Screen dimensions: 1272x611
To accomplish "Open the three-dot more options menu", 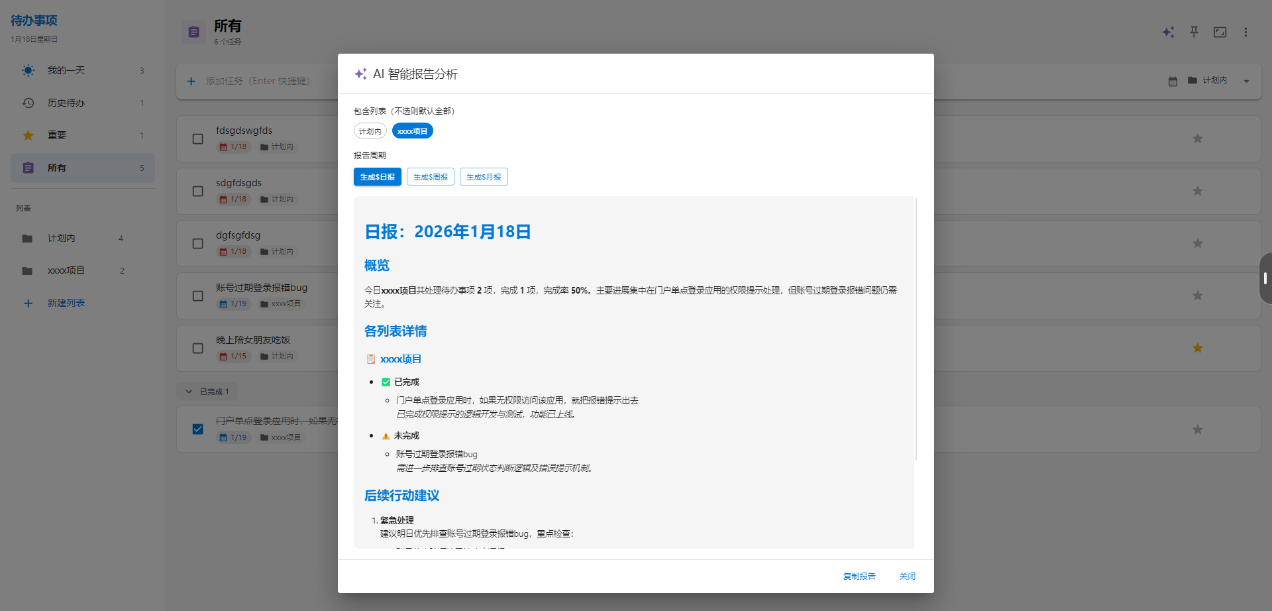I will (x=1245, y=32).
